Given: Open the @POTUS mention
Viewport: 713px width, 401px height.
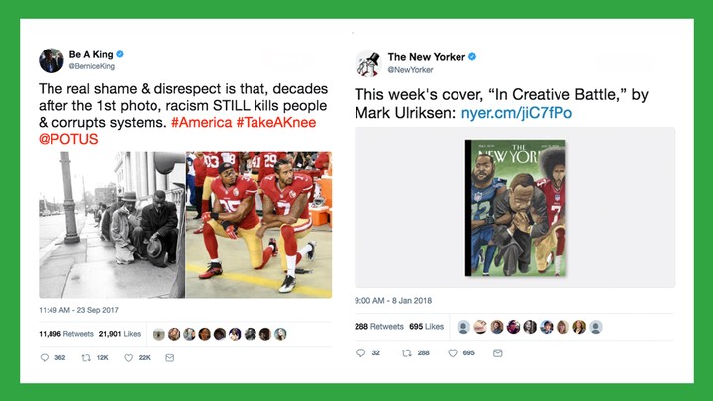Looking at the screenshot, I should point(68,139).
